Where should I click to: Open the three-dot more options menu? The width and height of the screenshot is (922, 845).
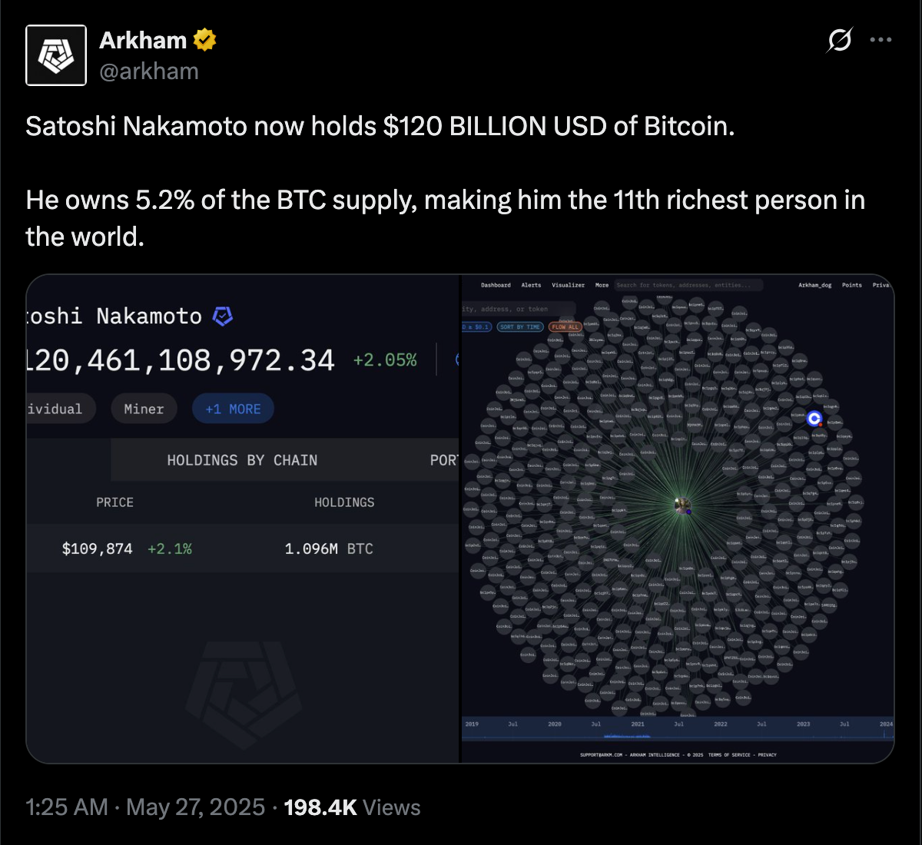(881, 39)
